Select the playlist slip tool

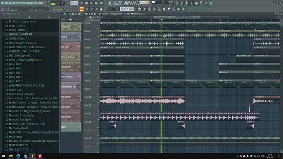click(x=82, y=14)
